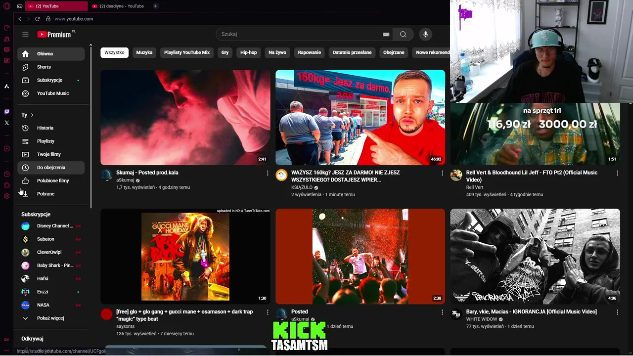Open Playlisty in sidebar
This screenshot has height=356, width=633.
click(51, 141)
